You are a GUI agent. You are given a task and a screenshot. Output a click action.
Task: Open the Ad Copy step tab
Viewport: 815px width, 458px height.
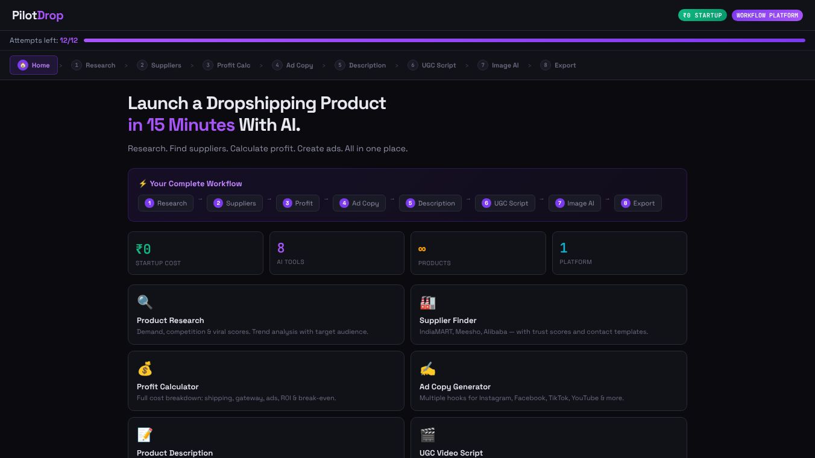click(x=292, y=65)
